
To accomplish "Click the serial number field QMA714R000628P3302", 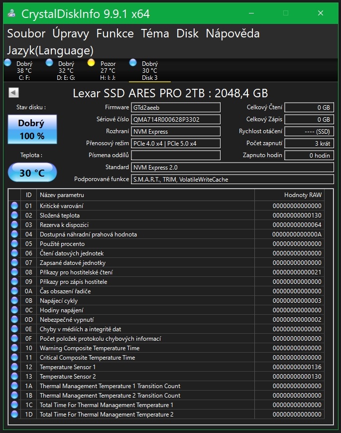I will pyautogui.click(x=176, y=119).
